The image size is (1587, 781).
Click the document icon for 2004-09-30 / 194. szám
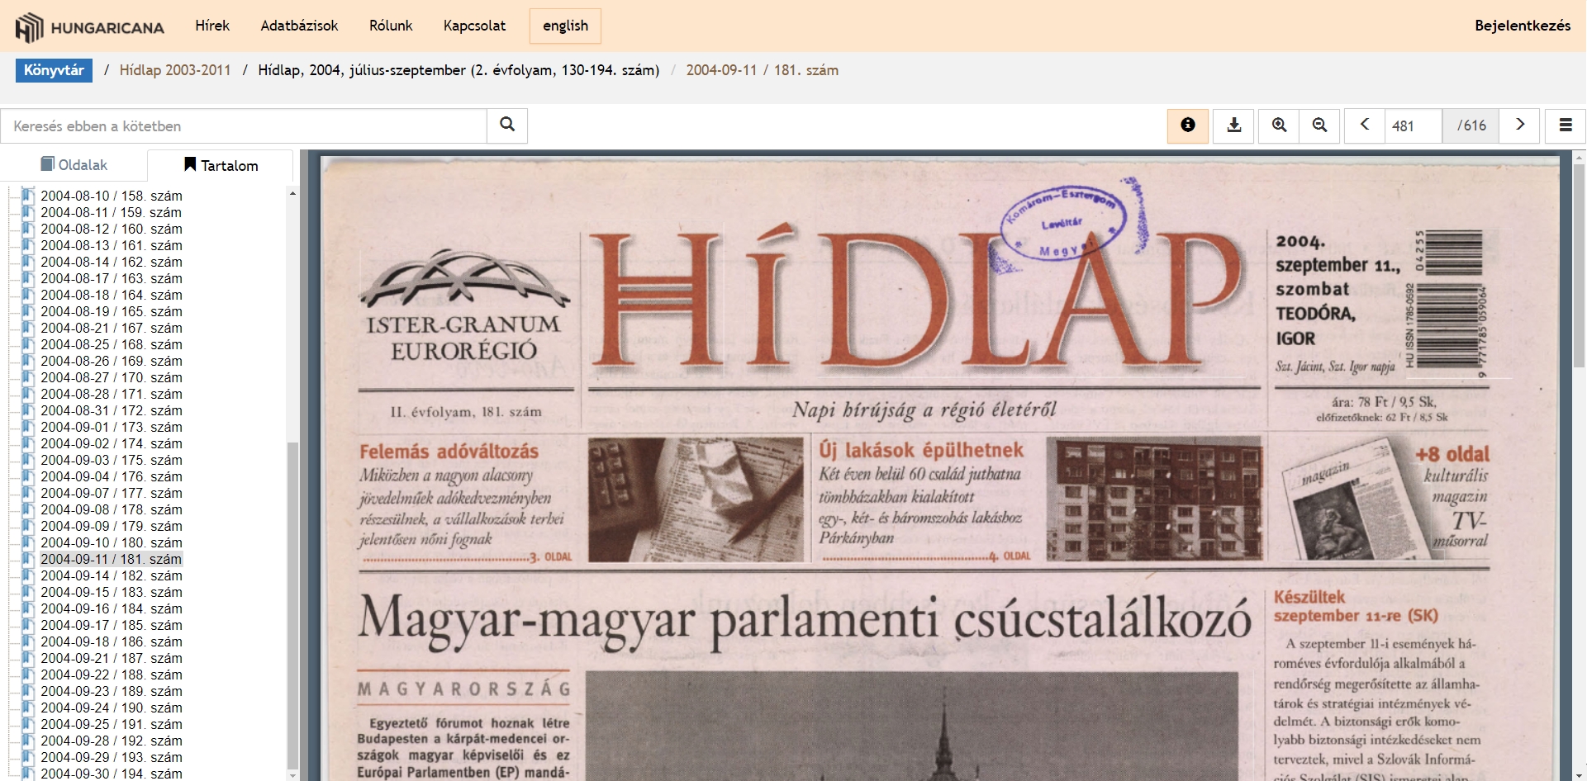click(x=28, y=774)
